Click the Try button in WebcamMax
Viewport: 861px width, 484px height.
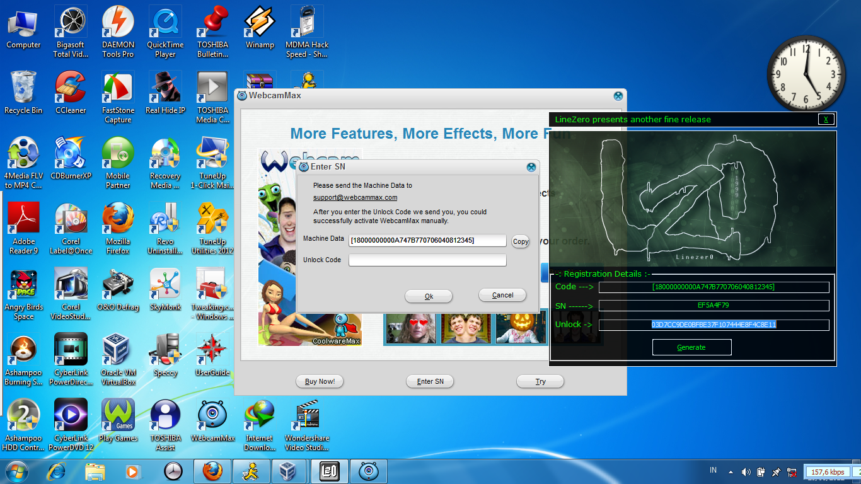[540, 381]
